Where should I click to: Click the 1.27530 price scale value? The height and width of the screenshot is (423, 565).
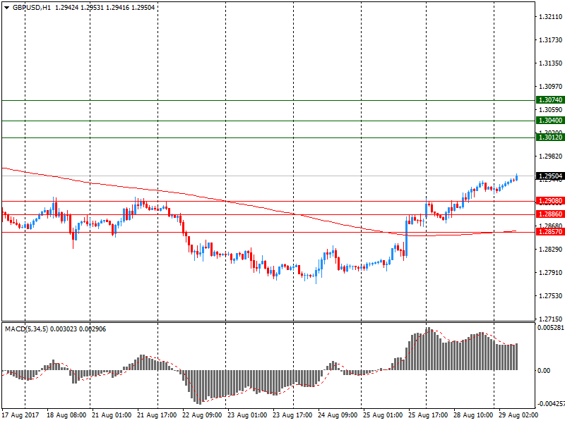pos(550,296)
